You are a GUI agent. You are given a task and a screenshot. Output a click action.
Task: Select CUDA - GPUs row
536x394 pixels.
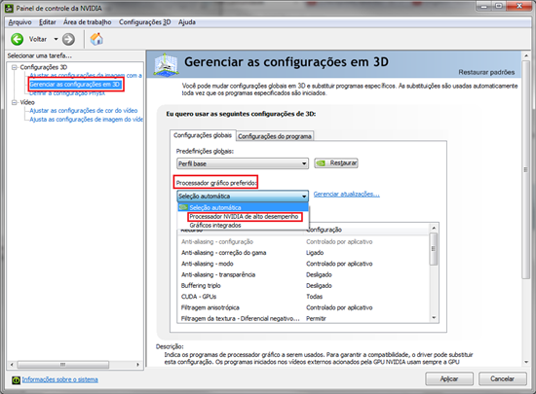[303, 297]
